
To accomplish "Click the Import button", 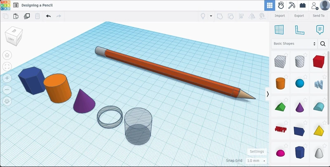I will click(280, 16).
